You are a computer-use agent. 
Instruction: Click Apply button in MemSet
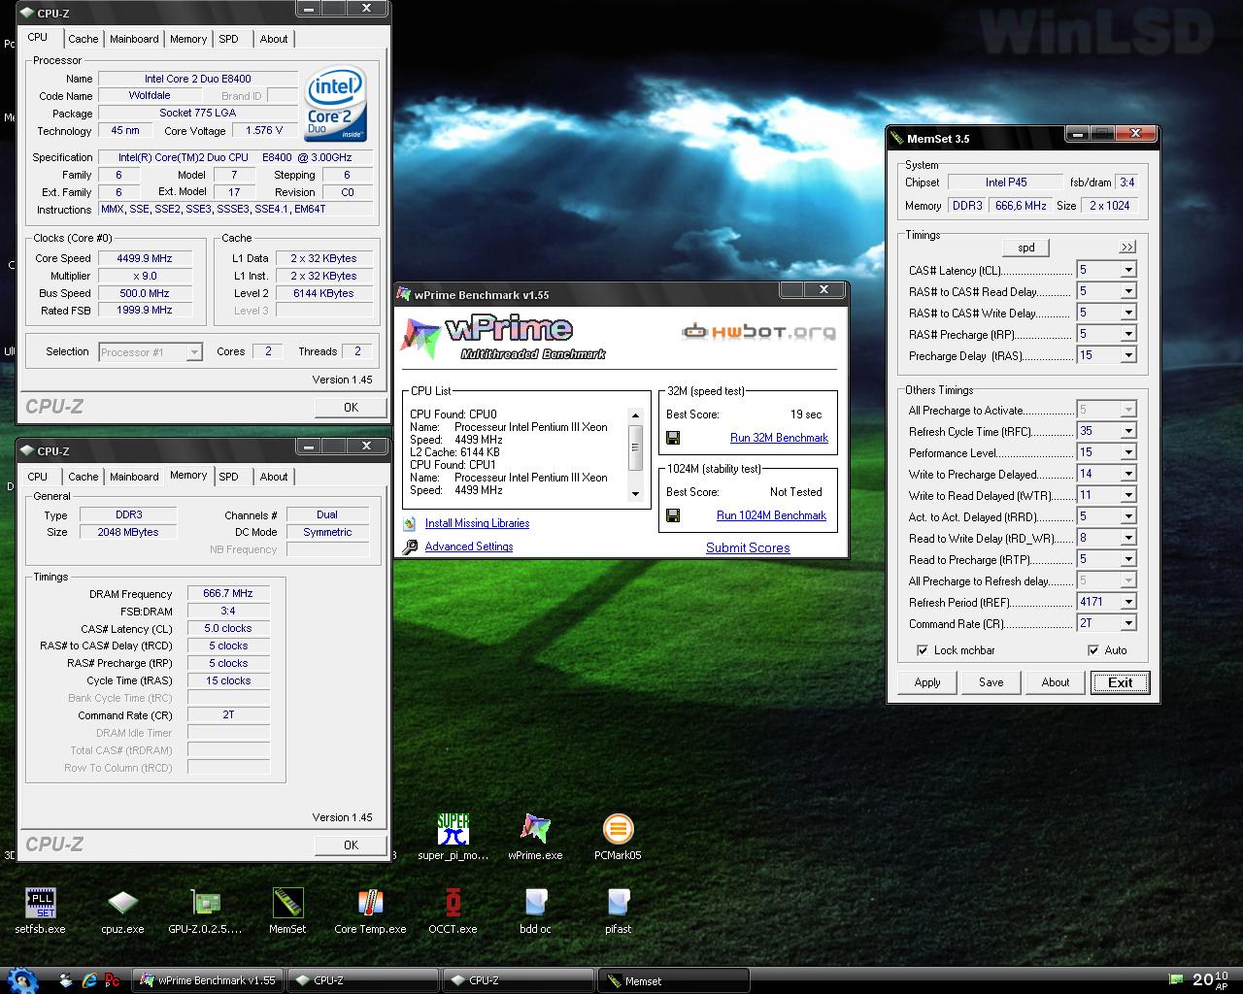click(927, 682)
